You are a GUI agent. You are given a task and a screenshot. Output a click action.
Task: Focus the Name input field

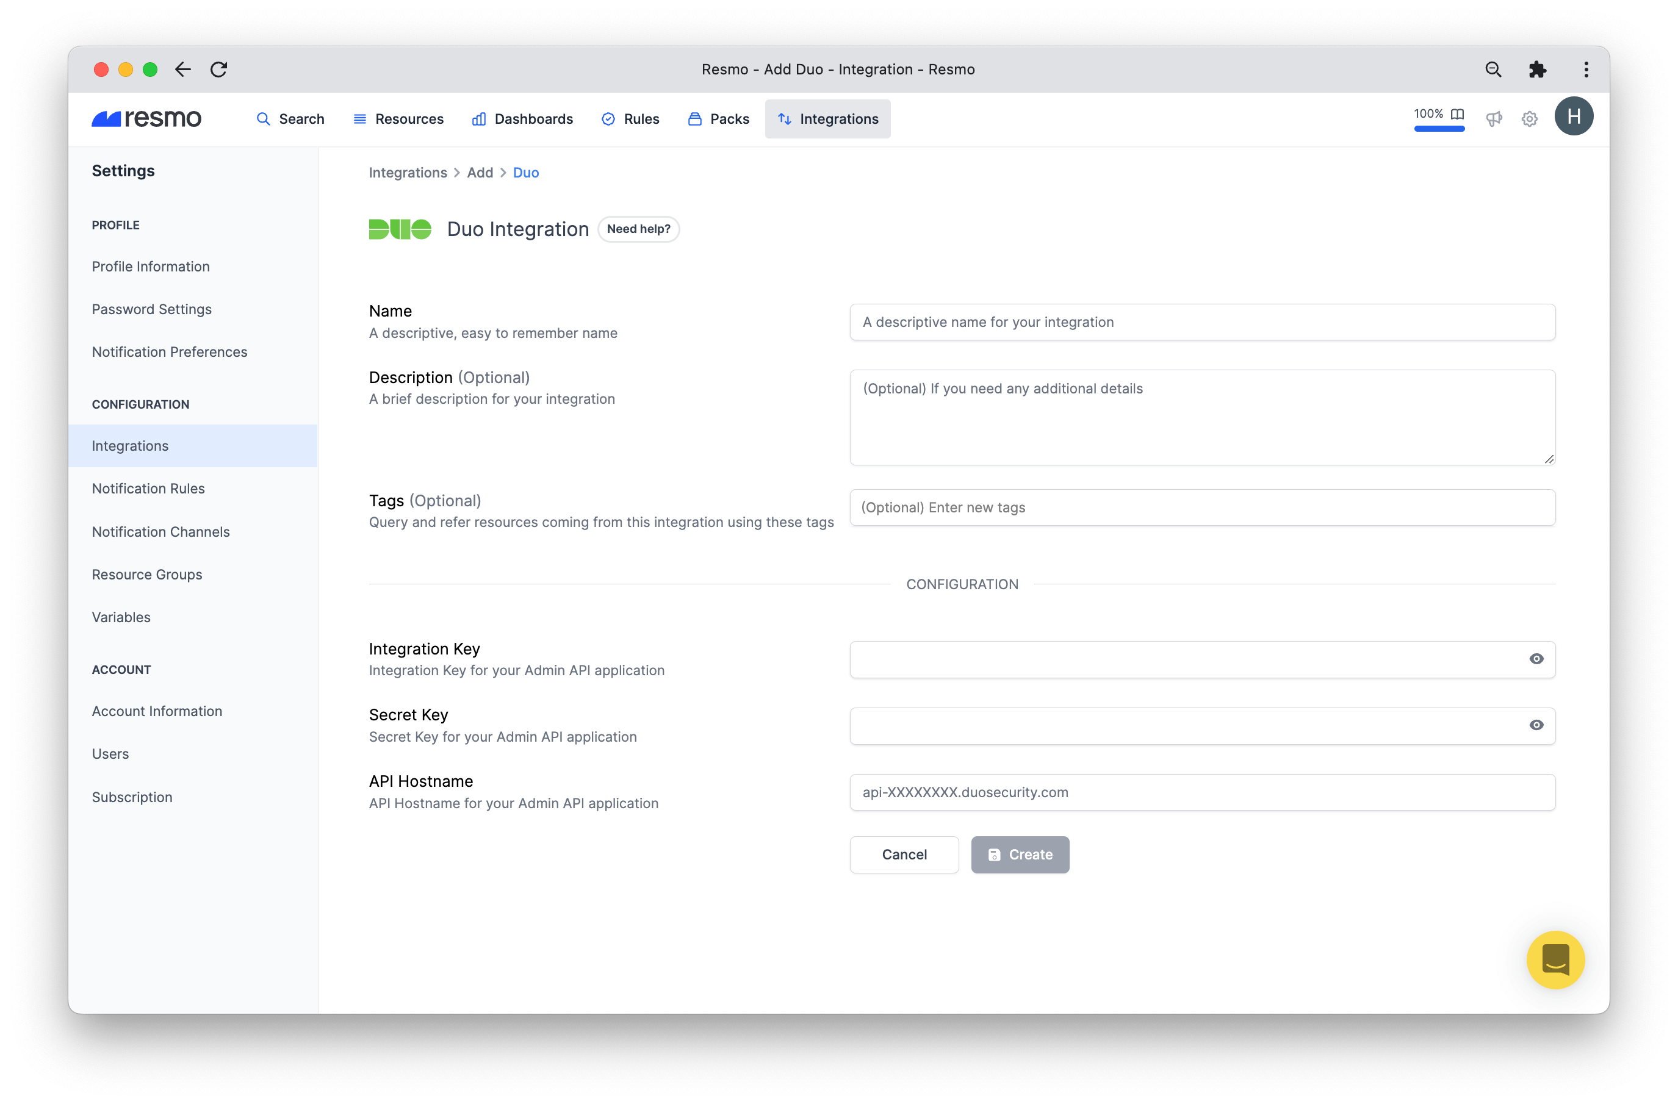(1202, 322)
